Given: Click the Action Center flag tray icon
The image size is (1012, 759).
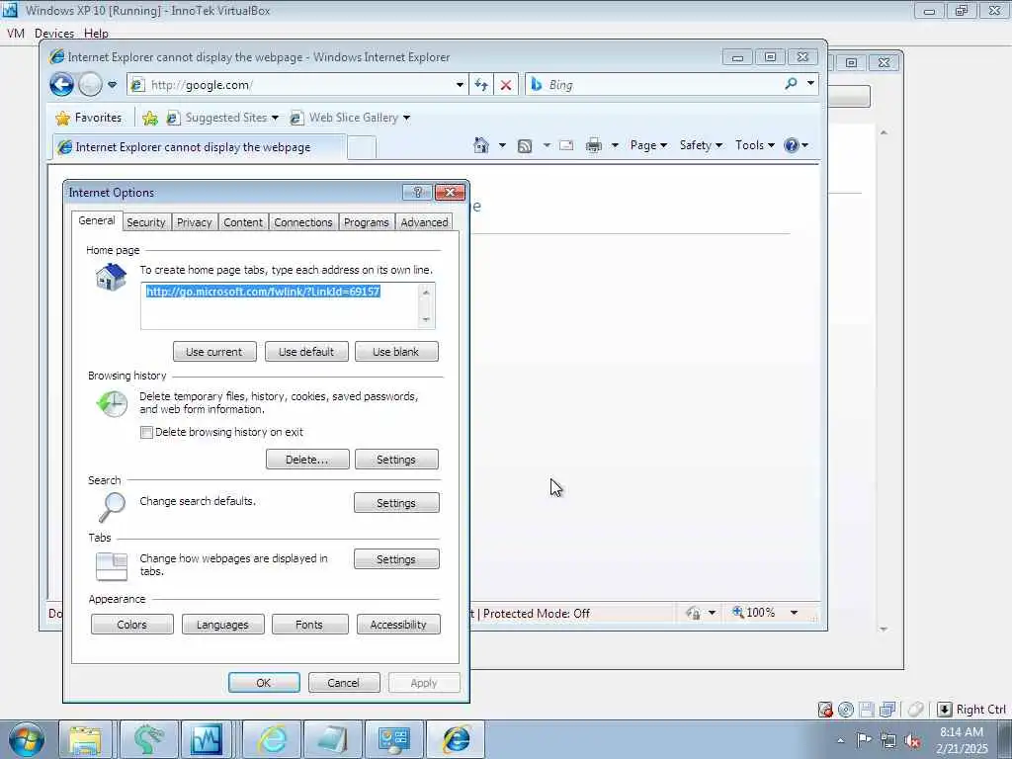Looking at the screenshot, I should (x=864, y=739).
